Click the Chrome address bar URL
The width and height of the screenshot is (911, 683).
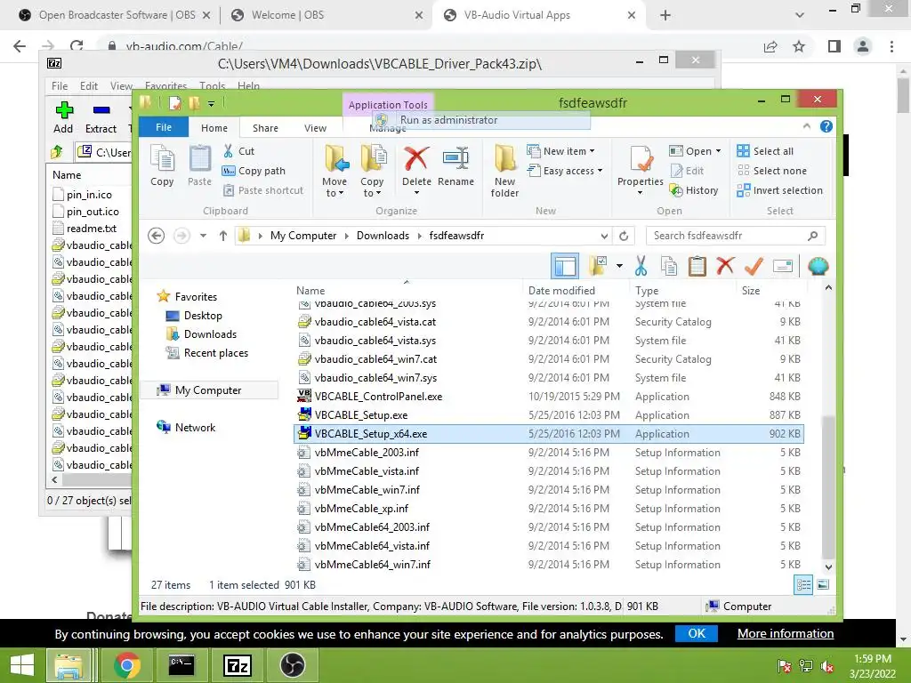tap(184, 46)
